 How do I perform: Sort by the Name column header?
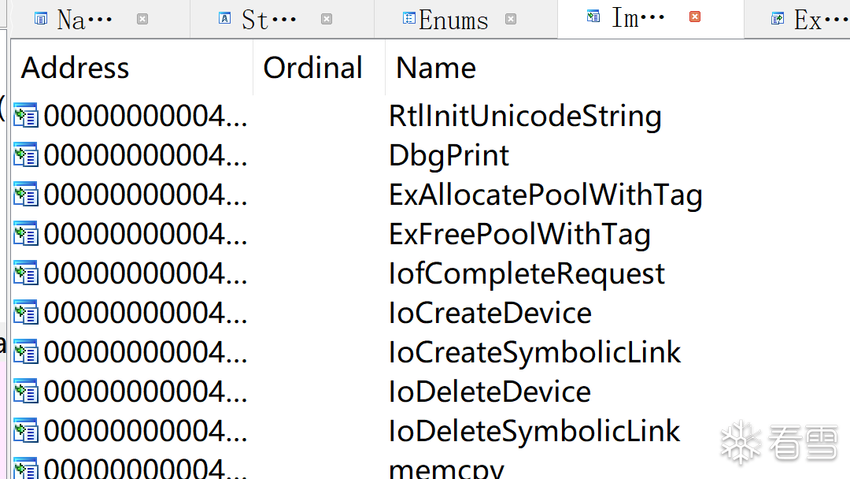[x=618, y=68]
